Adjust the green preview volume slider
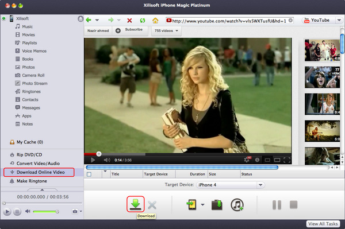This screenshot has width=345, height=229. (46, 211)
